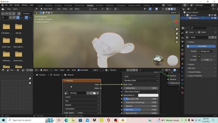Disable Collection in renders using camera icon

pyautogui.click(x=215, y=15)
